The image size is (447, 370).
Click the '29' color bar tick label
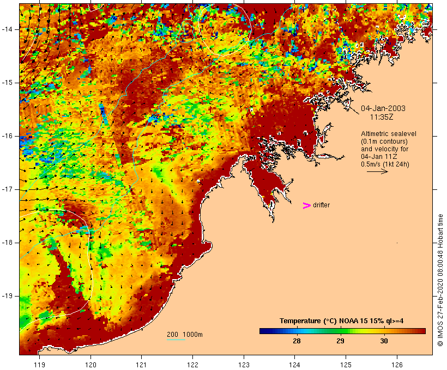click(340, 341)
